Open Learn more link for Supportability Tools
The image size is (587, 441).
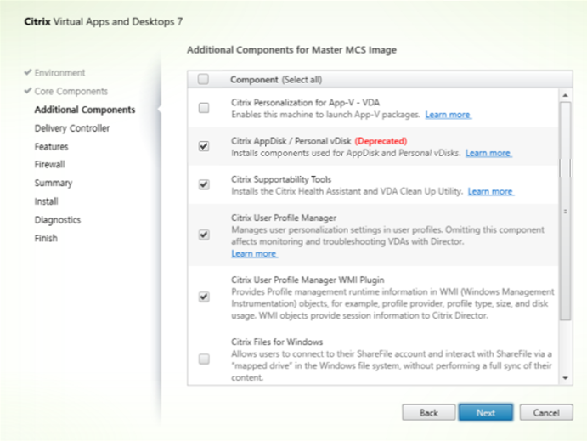(x=491, y=192)
